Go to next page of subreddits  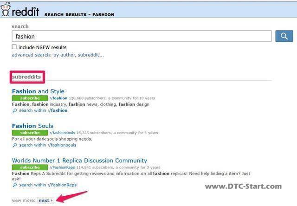tap(45, 200)
